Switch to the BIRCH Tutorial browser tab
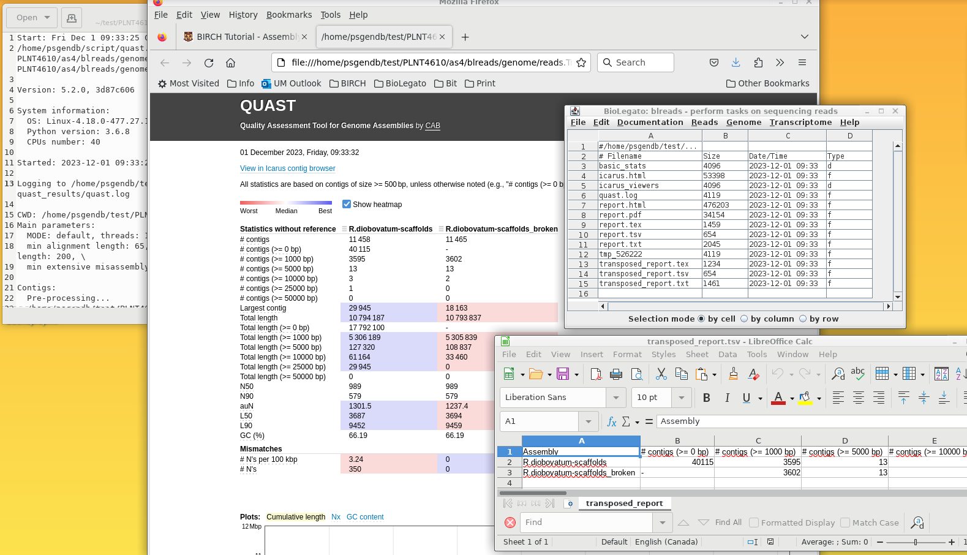Image resolution: width=967 pixels, height=555 pixels. (x=245, y=37)
